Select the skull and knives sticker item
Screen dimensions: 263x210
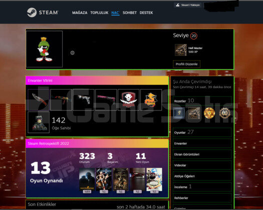[128, 100]
